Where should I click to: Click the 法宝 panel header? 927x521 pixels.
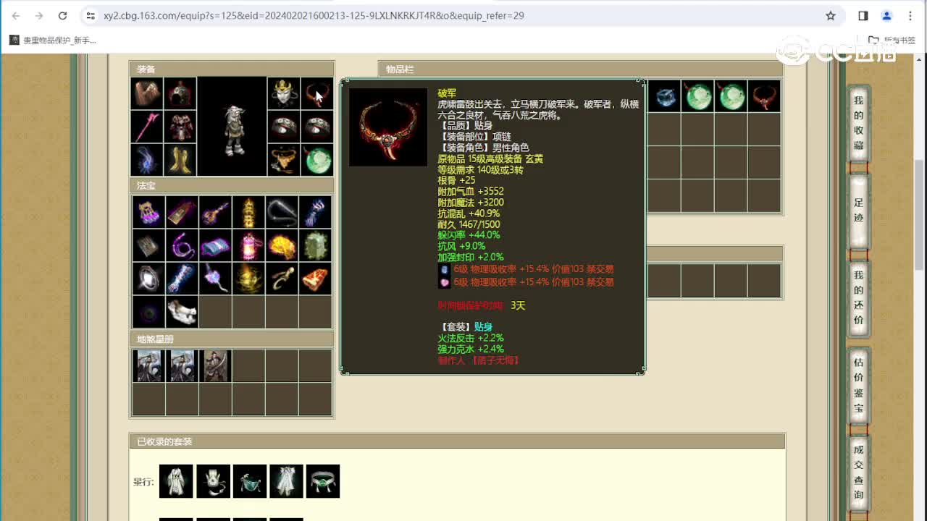232,185
